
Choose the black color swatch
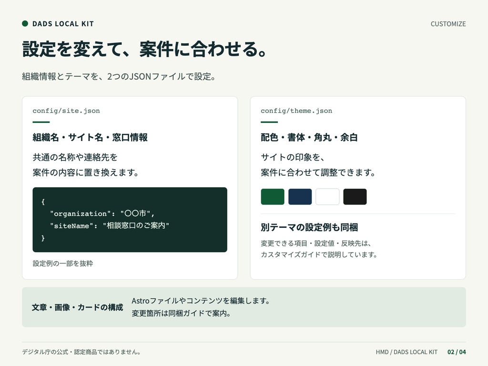355,197
